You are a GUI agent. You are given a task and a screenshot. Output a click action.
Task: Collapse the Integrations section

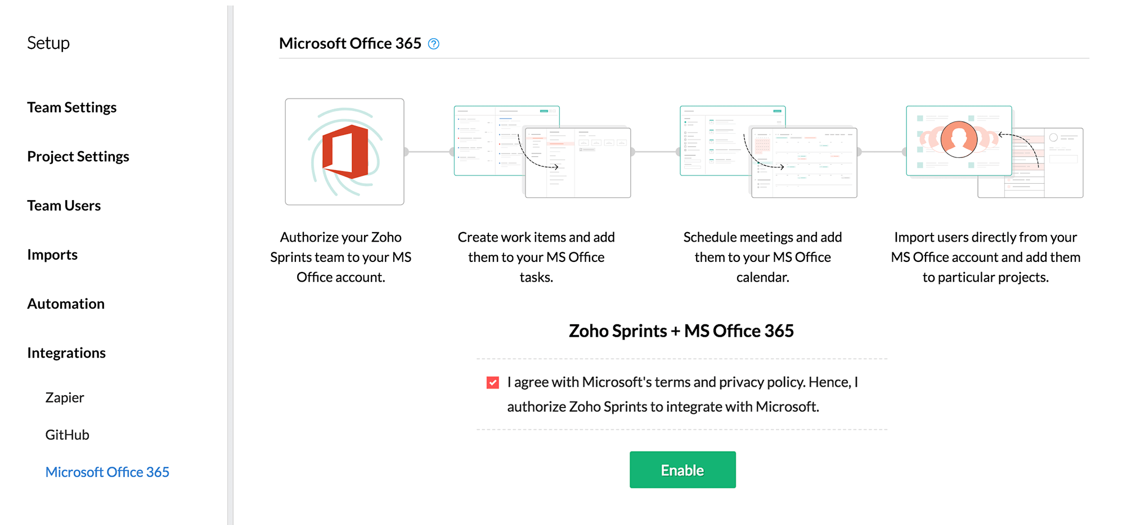tap(66, 353)
